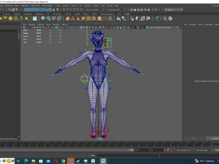This screenshot has height=164, width=219.
Task: Toggle the last blue selection mask button
Action: coord(50,10)
